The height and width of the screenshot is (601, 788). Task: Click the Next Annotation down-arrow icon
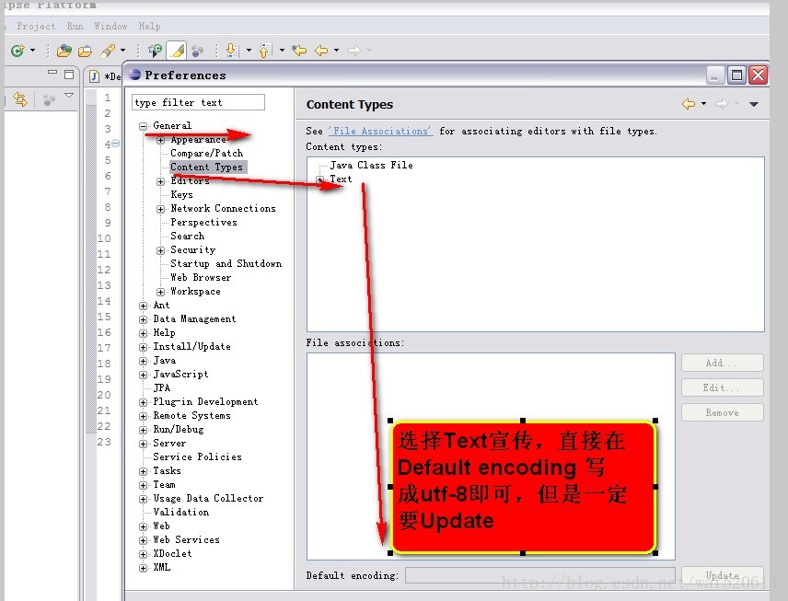[232, 51]
